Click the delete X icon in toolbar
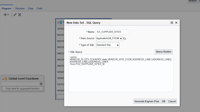The image size is (200, 112). tap(19, 15)
